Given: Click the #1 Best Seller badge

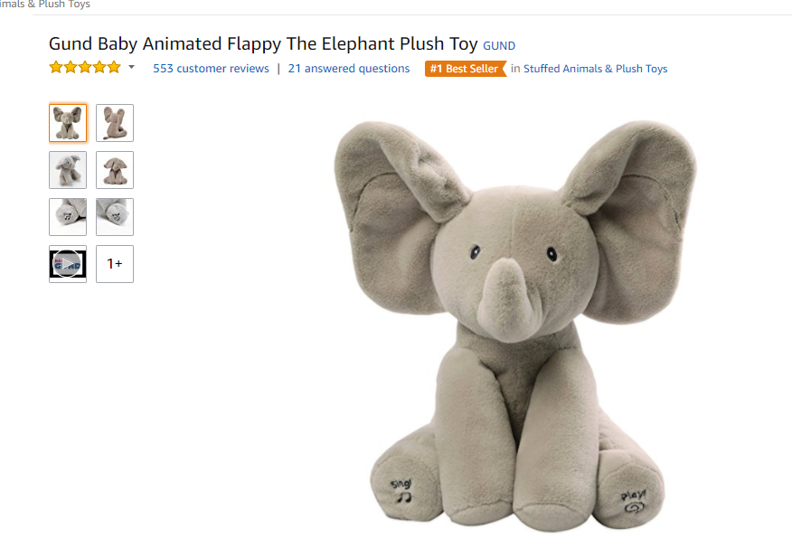Looking at the screenshot, I should pyautogui.click(x=466, y=69).
